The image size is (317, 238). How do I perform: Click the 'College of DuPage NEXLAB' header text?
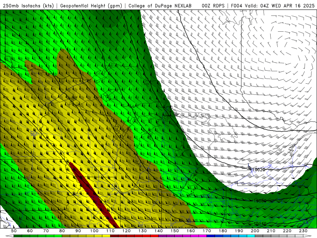(x=160, y=6)
